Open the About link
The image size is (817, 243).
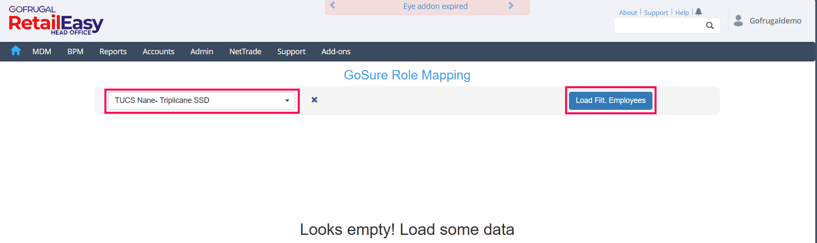tap(628, 13)
